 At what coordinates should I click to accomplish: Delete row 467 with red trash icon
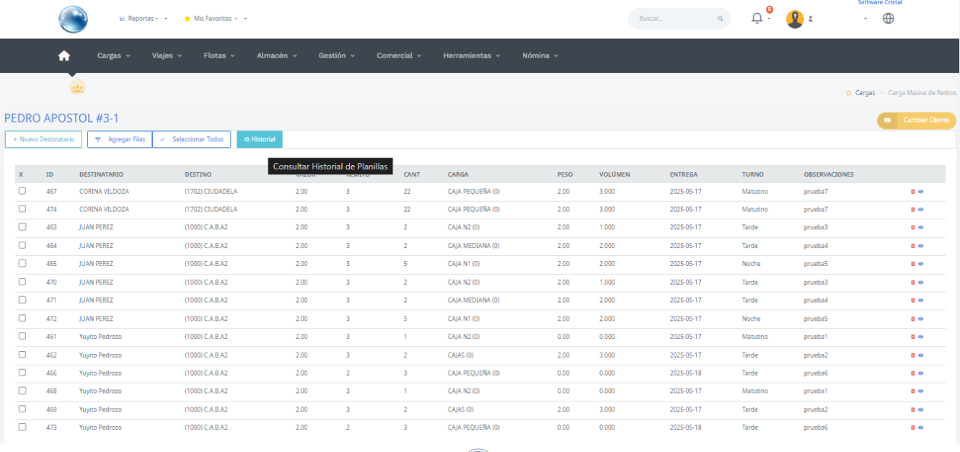coord(912,191)
